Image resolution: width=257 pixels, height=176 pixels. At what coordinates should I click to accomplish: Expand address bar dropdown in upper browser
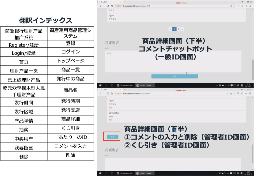click(x=235, y=6)
